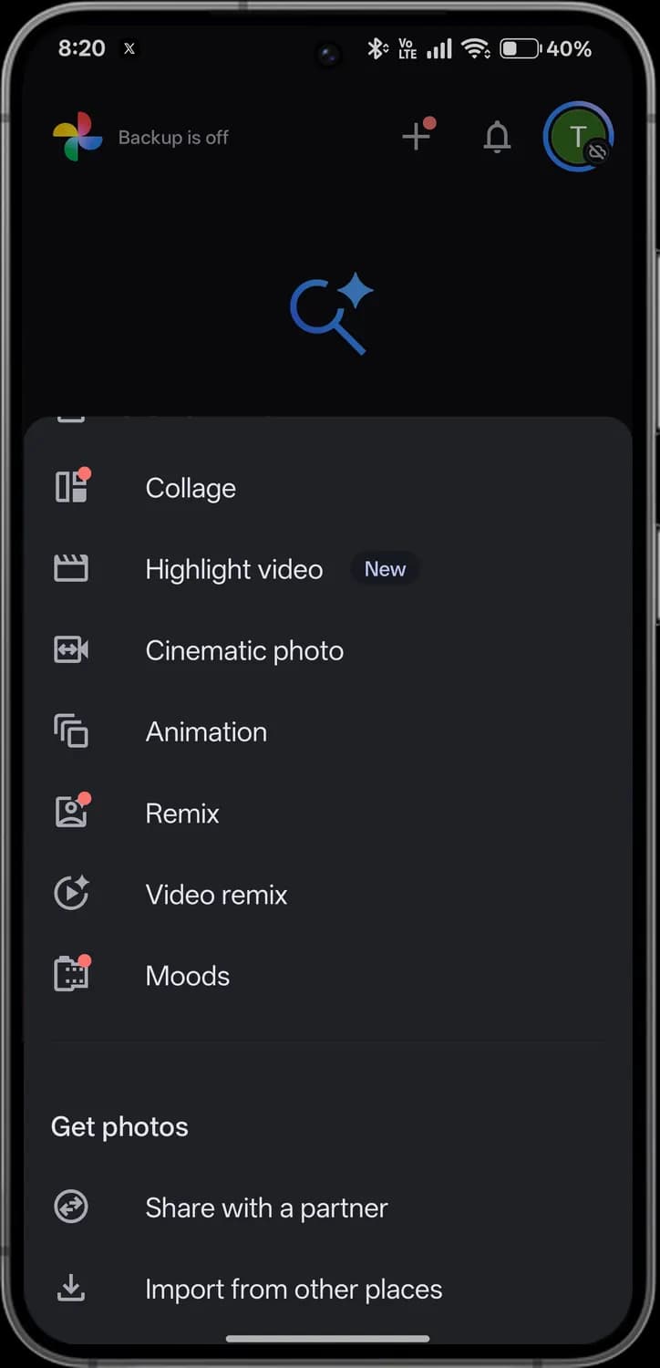
Task: Open Import from other places
Action: (x=328, y=1289)
